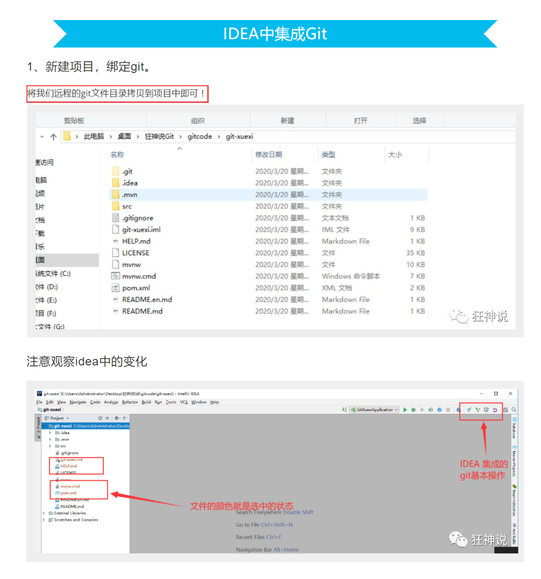Open Project Structure icon in IDEA toolbar
The height and width of the screenshot is (579, 541).
coord(506,410)
